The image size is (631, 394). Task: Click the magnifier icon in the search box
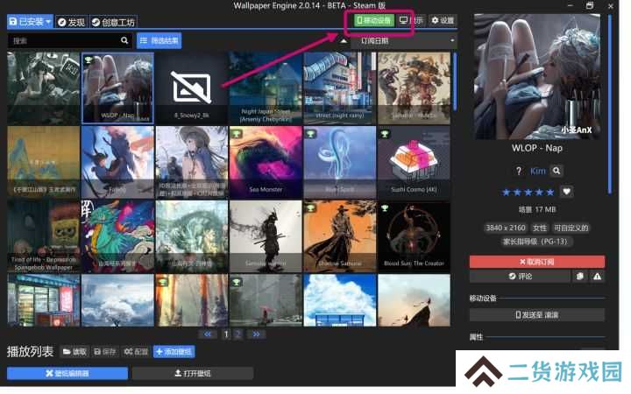click(x=124, y=40)
